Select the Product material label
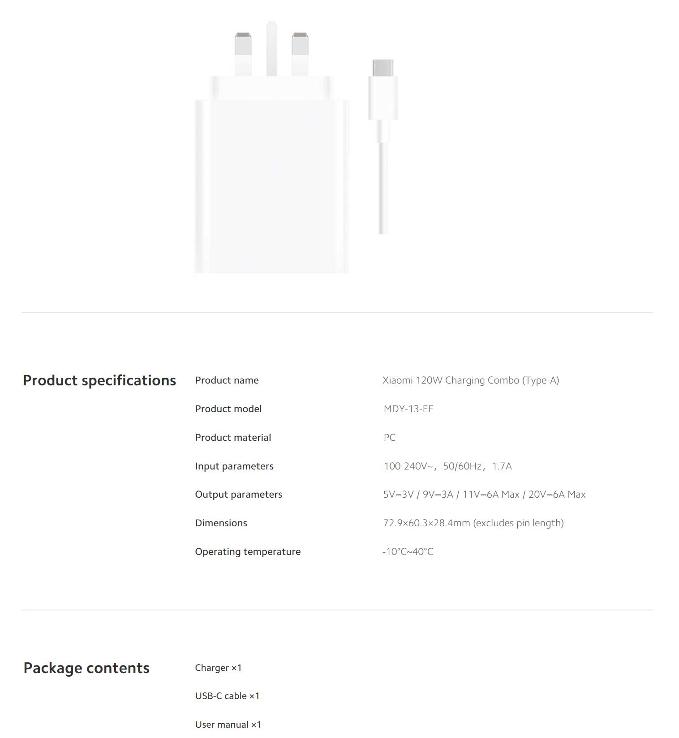This screenshot has width=679, height=738. coord(233,438)
